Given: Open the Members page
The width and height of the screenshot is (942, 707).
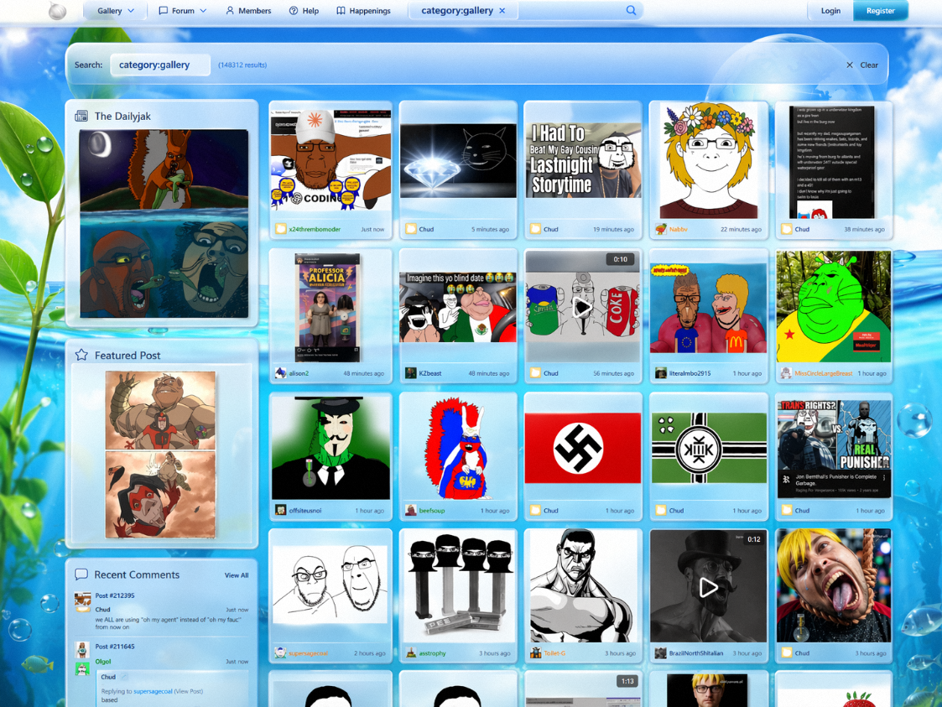Looking at the screenshot, I should click(254, 11).
